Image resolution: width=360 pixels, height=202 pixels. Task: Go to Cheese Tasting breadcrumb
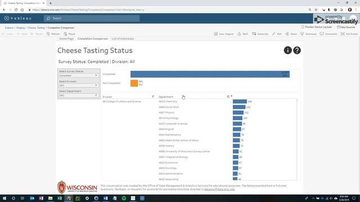pyautogui.click(x=36, y=27)
